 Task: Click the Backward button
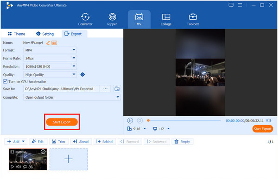(x=157, y=142)
